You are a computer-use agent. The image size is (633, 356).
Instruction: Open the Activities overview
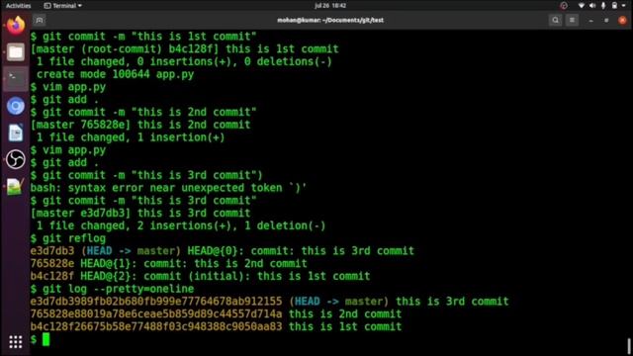point(18,6)
